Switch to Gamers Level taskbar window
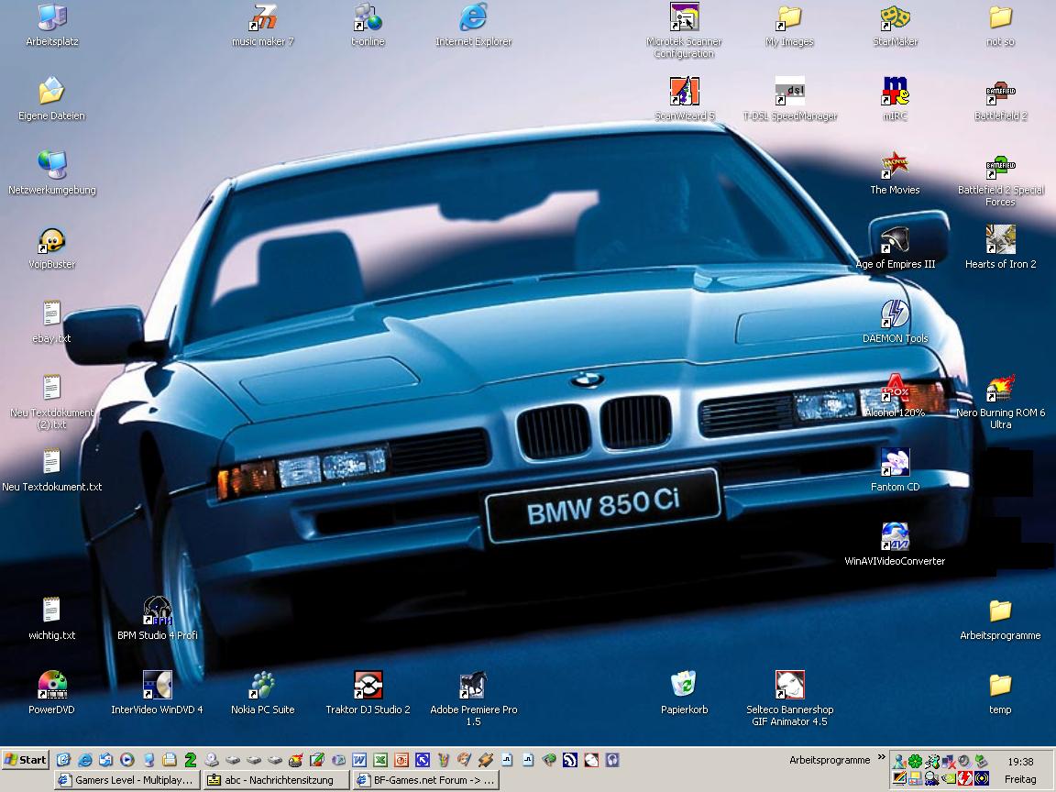 (126, 780)
